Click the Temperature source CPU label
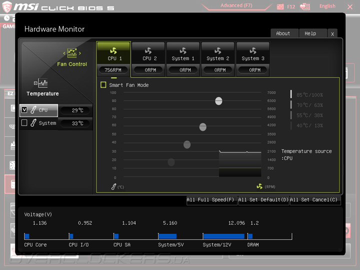 [306, 154]
